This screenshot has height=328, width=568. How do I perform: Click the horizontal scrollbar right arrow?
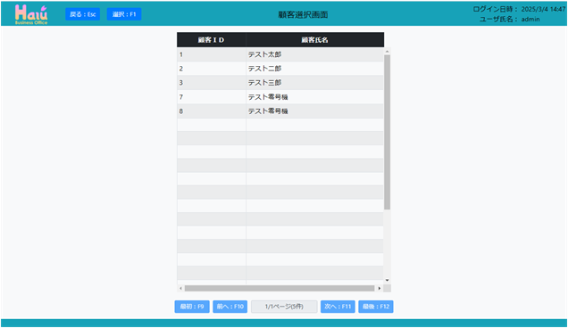click(x=380, y=288)
